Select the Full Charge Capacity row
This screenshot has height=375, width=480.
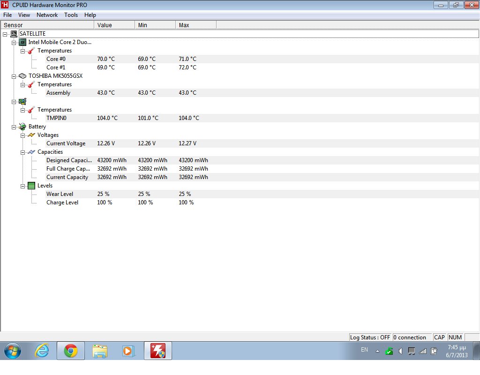point(262,169)
